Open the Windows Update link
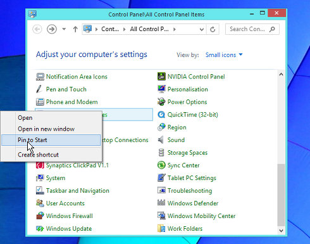The image size is (310, 244). point(69,229)
